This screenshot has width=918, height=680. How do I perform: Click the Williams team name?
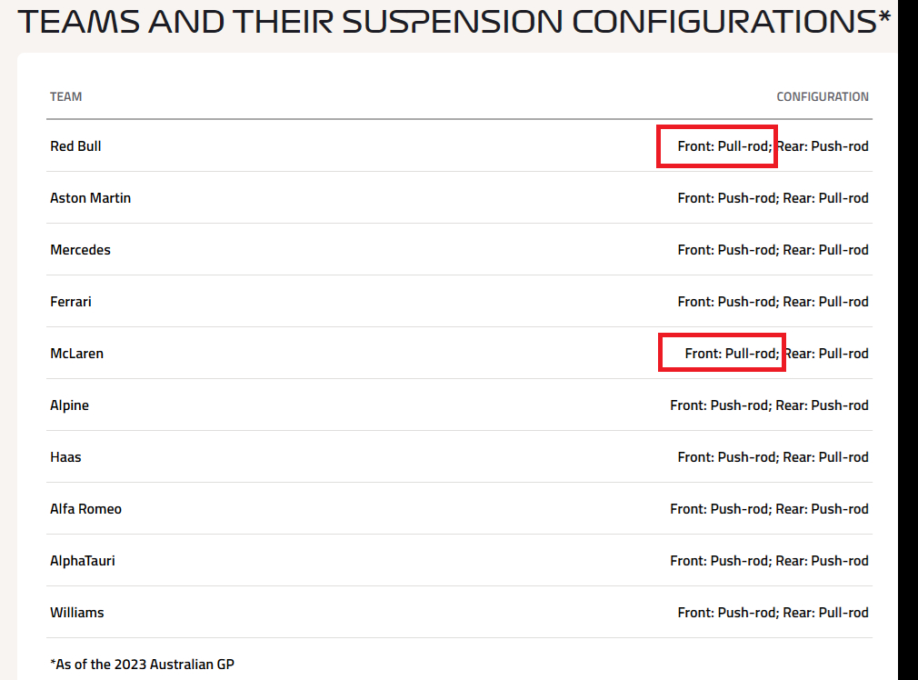click(76, 612)
